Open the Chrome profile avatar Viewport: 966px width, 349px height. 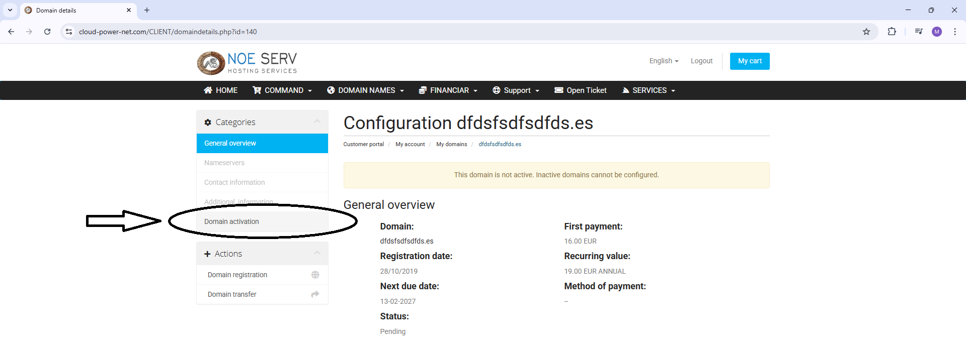936,32
